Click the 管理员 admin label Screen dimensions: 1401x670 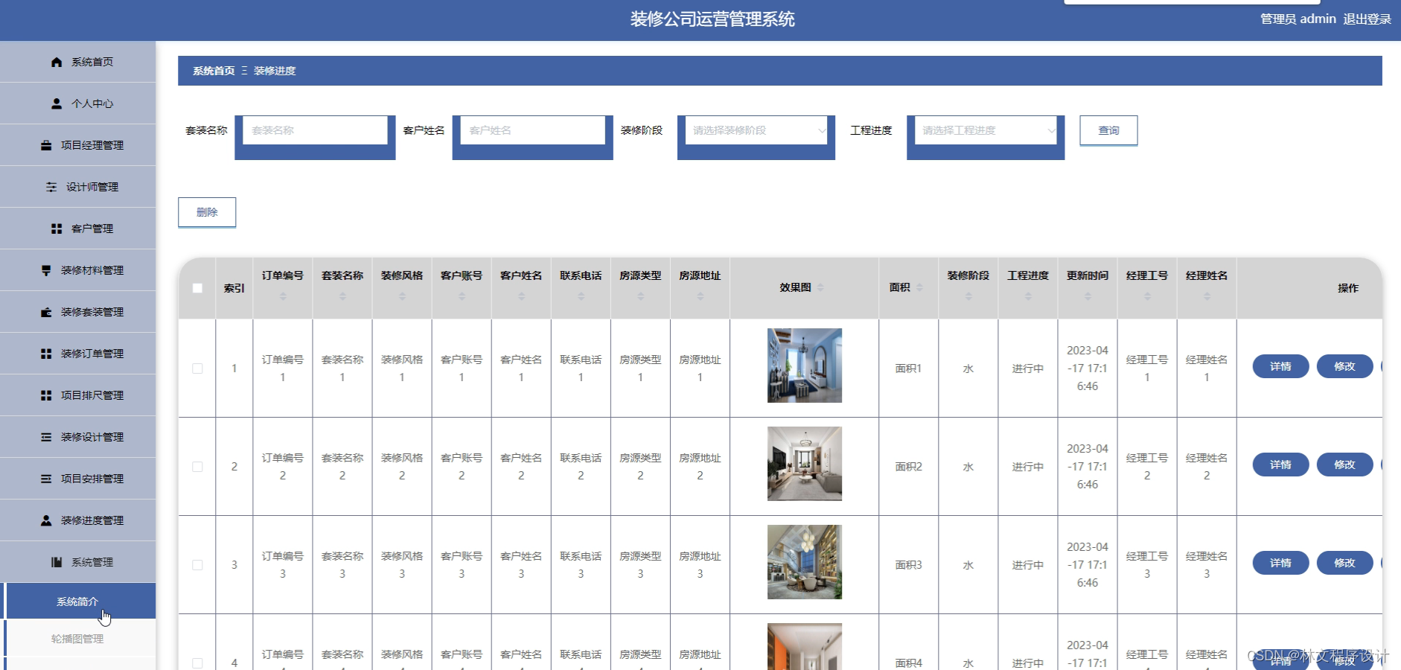point(1298,19)
